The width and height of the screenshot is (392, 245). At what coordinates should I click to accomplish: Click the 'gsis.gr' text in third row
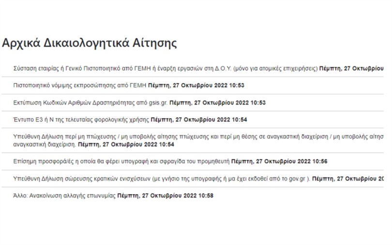158,103
